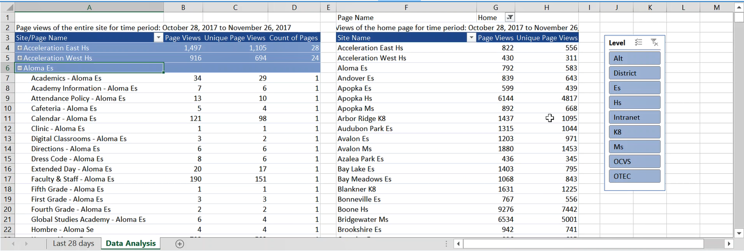Add a new sheet with plus button

tap(180, 244)
